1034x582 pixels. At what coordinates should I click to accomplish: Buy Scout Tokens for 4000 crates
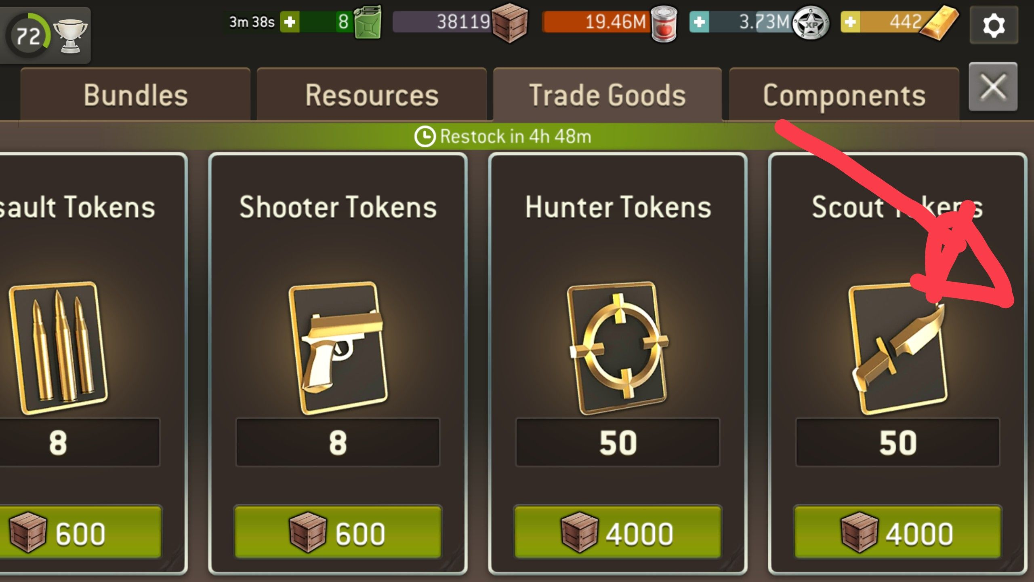click(897, 532)
